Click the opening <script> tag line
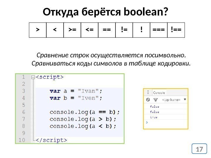Image resolution: width=211 pixels, height=158 pixels. click(x=50, y=77)
